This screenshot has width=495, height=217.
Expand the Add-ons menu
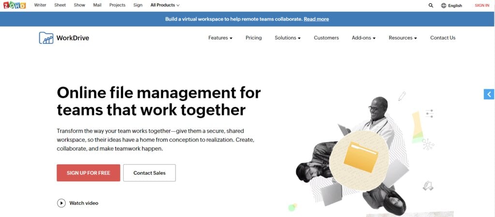pos(364,38)
